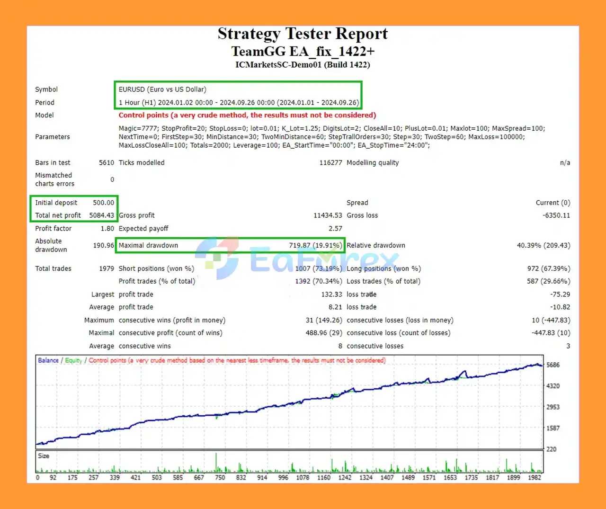Select the Profit factor value 1.80
The width and height of the screenshot is (606, 509).
click(x=107, y=228)
